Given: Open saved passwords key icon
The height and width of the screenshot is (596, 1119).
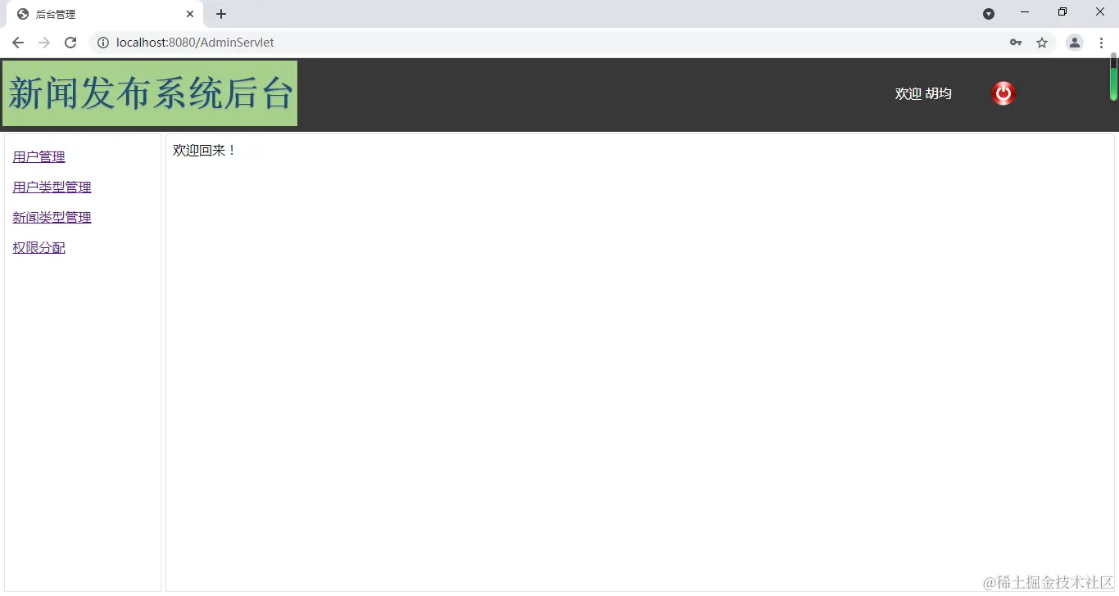Looking at the screenshot, I should tap(1016, 43).
